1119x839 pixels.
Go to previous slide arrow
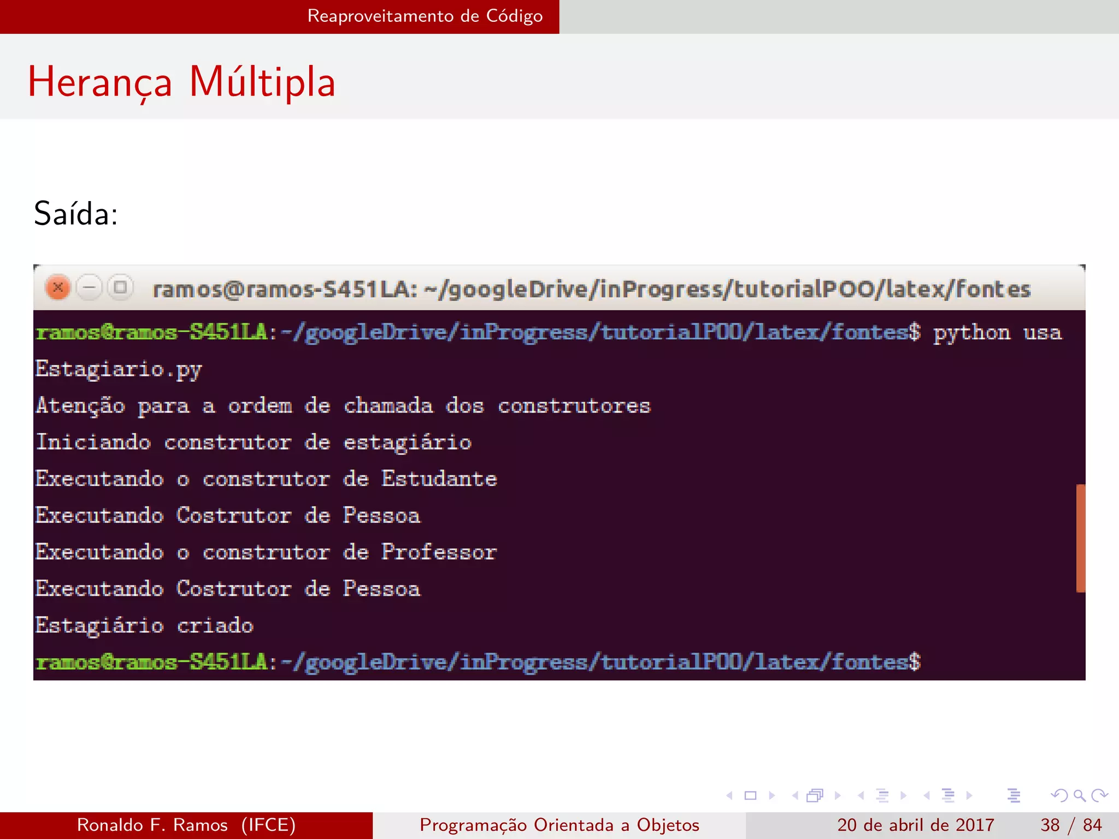(x=729, y=796)
